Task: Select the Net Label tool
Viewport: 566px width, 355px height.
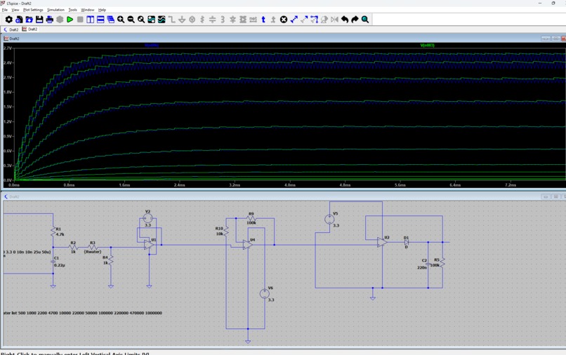Action: coord(253,20)
